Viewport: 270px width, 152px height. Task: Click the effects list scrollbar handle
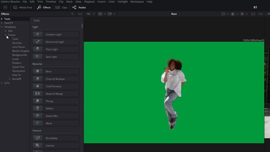pyautogui.click(x=82, y=26)
